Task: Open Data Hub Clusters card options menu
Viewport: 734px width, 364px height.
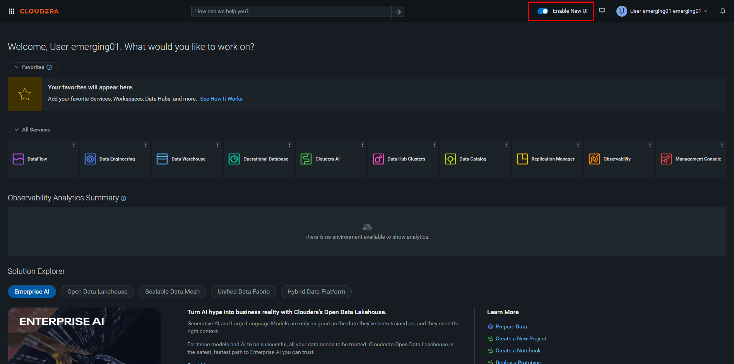Action: coord(434,145)
